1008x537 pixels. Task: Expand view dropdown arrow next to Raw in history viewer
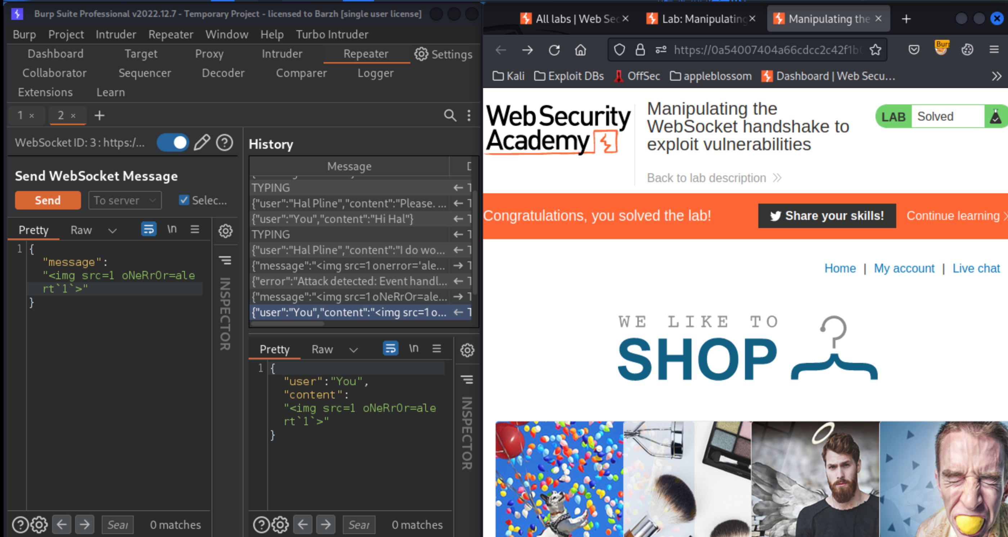point(354,350)
